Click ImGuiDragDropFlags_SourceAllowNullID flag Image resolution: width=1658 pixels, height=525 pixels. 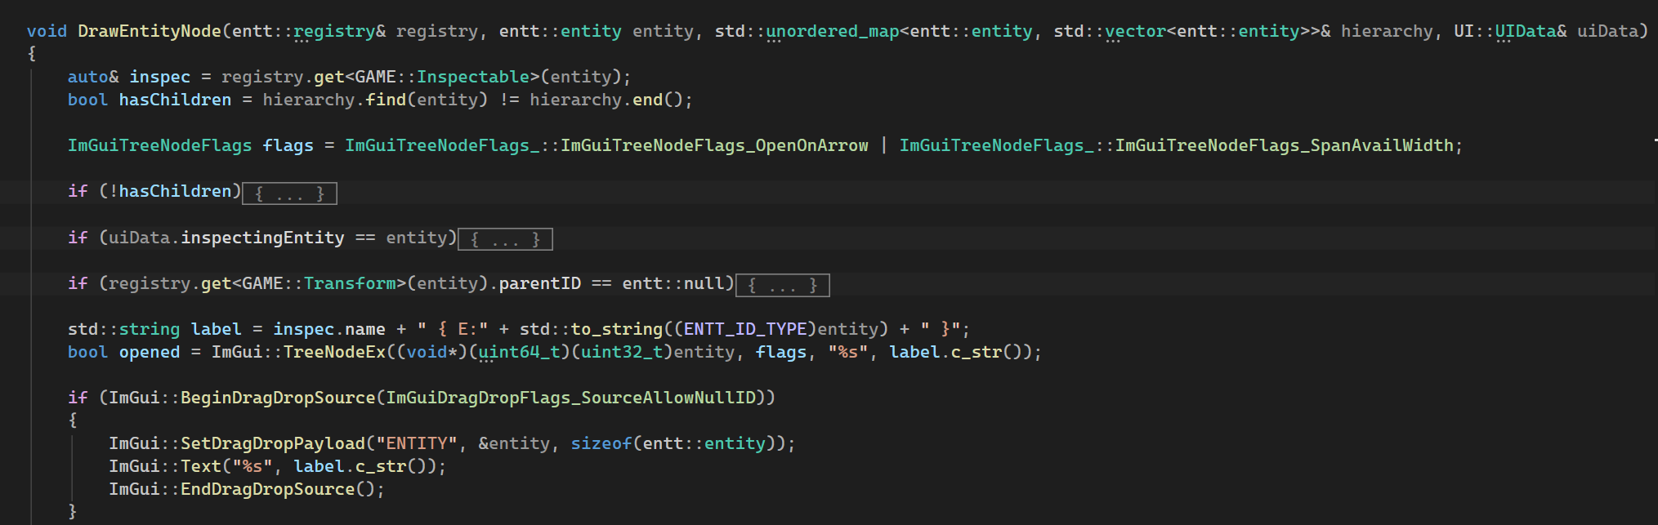[x=570, y=398]
